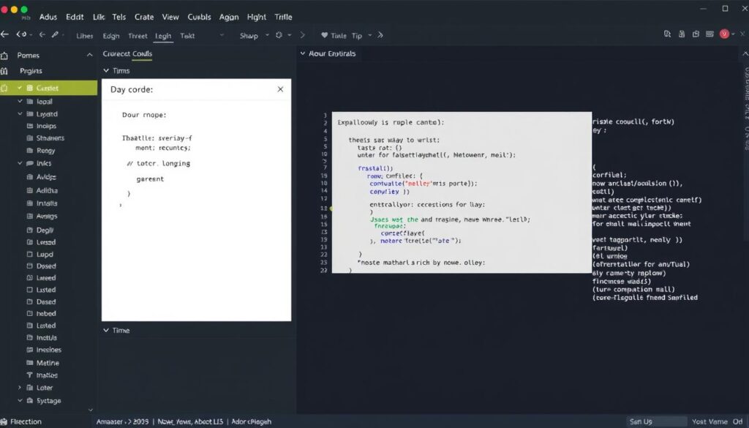
Task: Click the folder icon beside Loter
Action: pos(30,388)
